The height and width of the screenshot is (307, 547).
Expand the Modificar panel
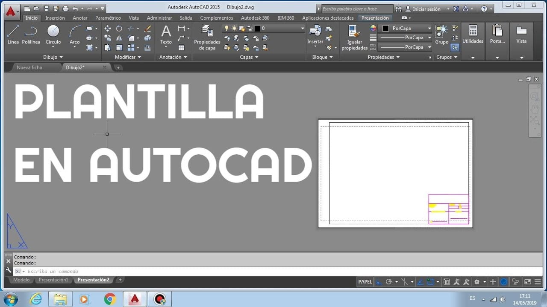(128, 57)
